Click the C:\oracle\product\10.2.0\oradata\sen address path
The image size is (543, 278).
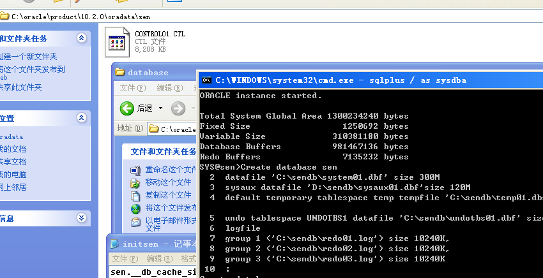[x=80, y=17]
